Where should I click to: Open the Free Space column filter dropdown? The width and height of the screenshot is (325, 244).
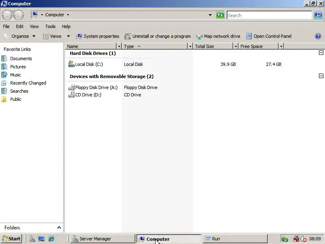(281, 46)
